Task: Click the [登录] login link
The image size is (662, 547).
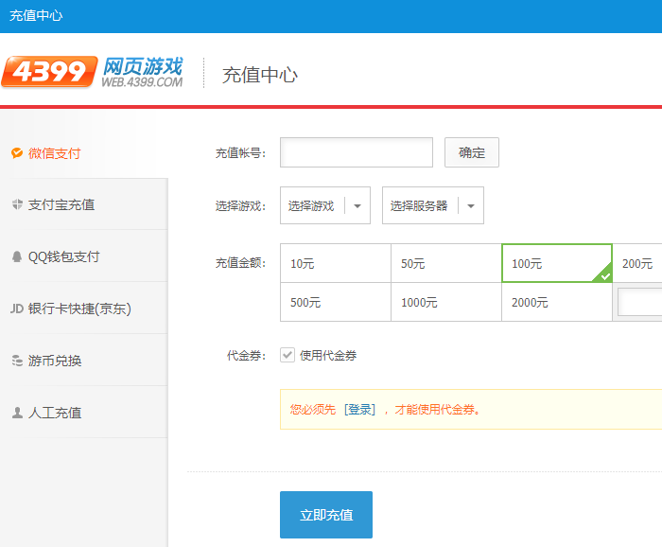Action: point(359,409)
